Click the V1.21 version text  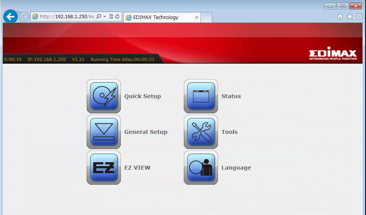point(78,59)
